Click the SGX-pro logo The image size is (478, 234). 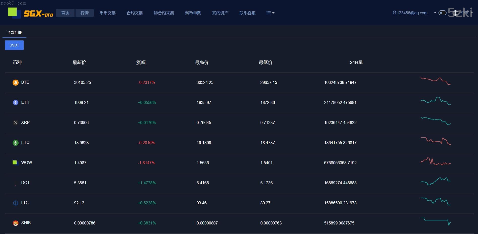(x=31, y=13)
